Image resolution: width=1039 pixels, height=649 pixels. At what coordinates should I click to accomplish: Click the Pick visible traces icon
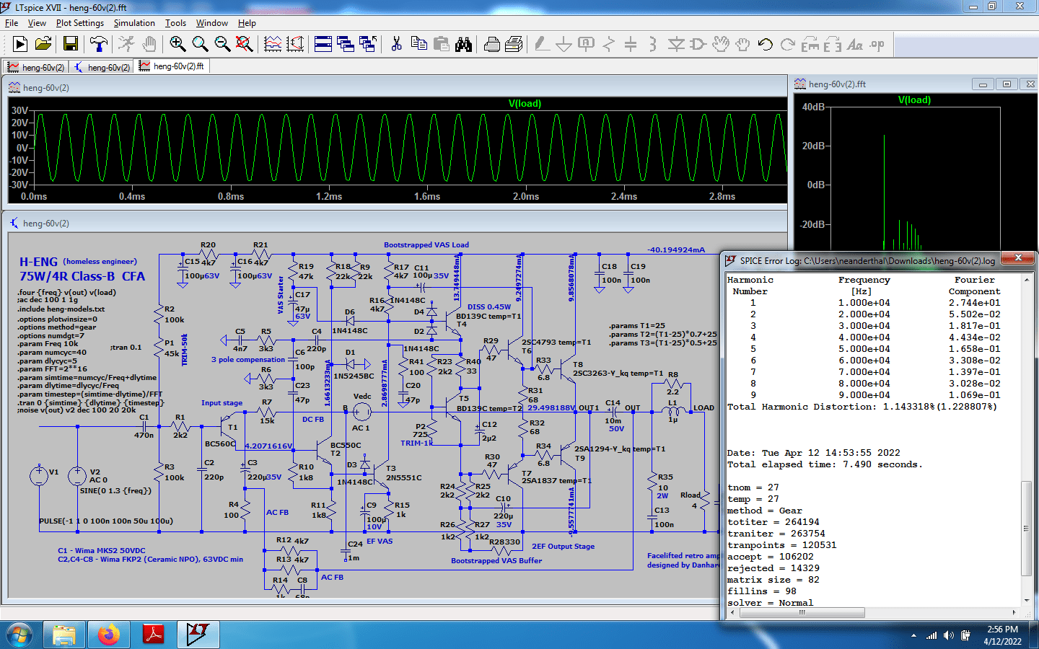click(273, 45)
